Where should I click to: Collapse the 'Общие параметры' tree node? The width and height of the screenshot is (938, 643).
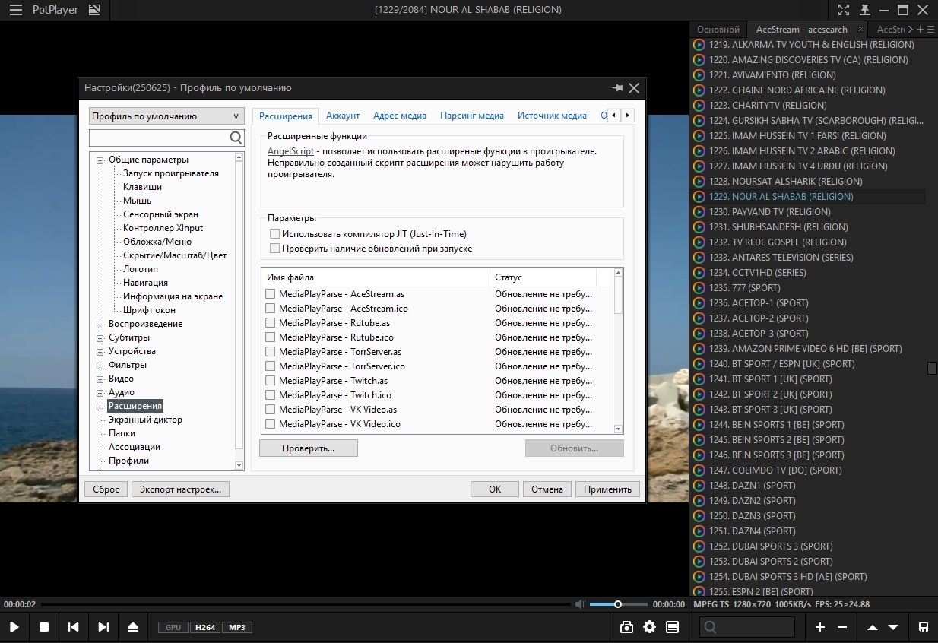[100, 160]
